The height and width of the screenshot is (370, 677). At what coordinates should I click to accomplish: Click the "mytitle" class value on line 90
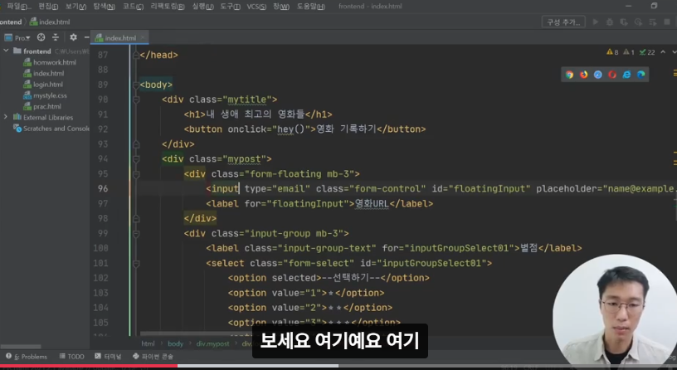(247, 100)
